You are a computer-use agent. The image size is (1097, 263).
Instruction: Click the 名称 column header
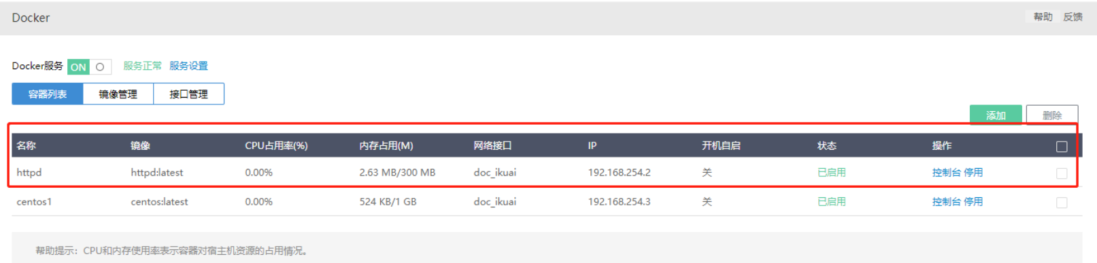[x=27, y=146]
